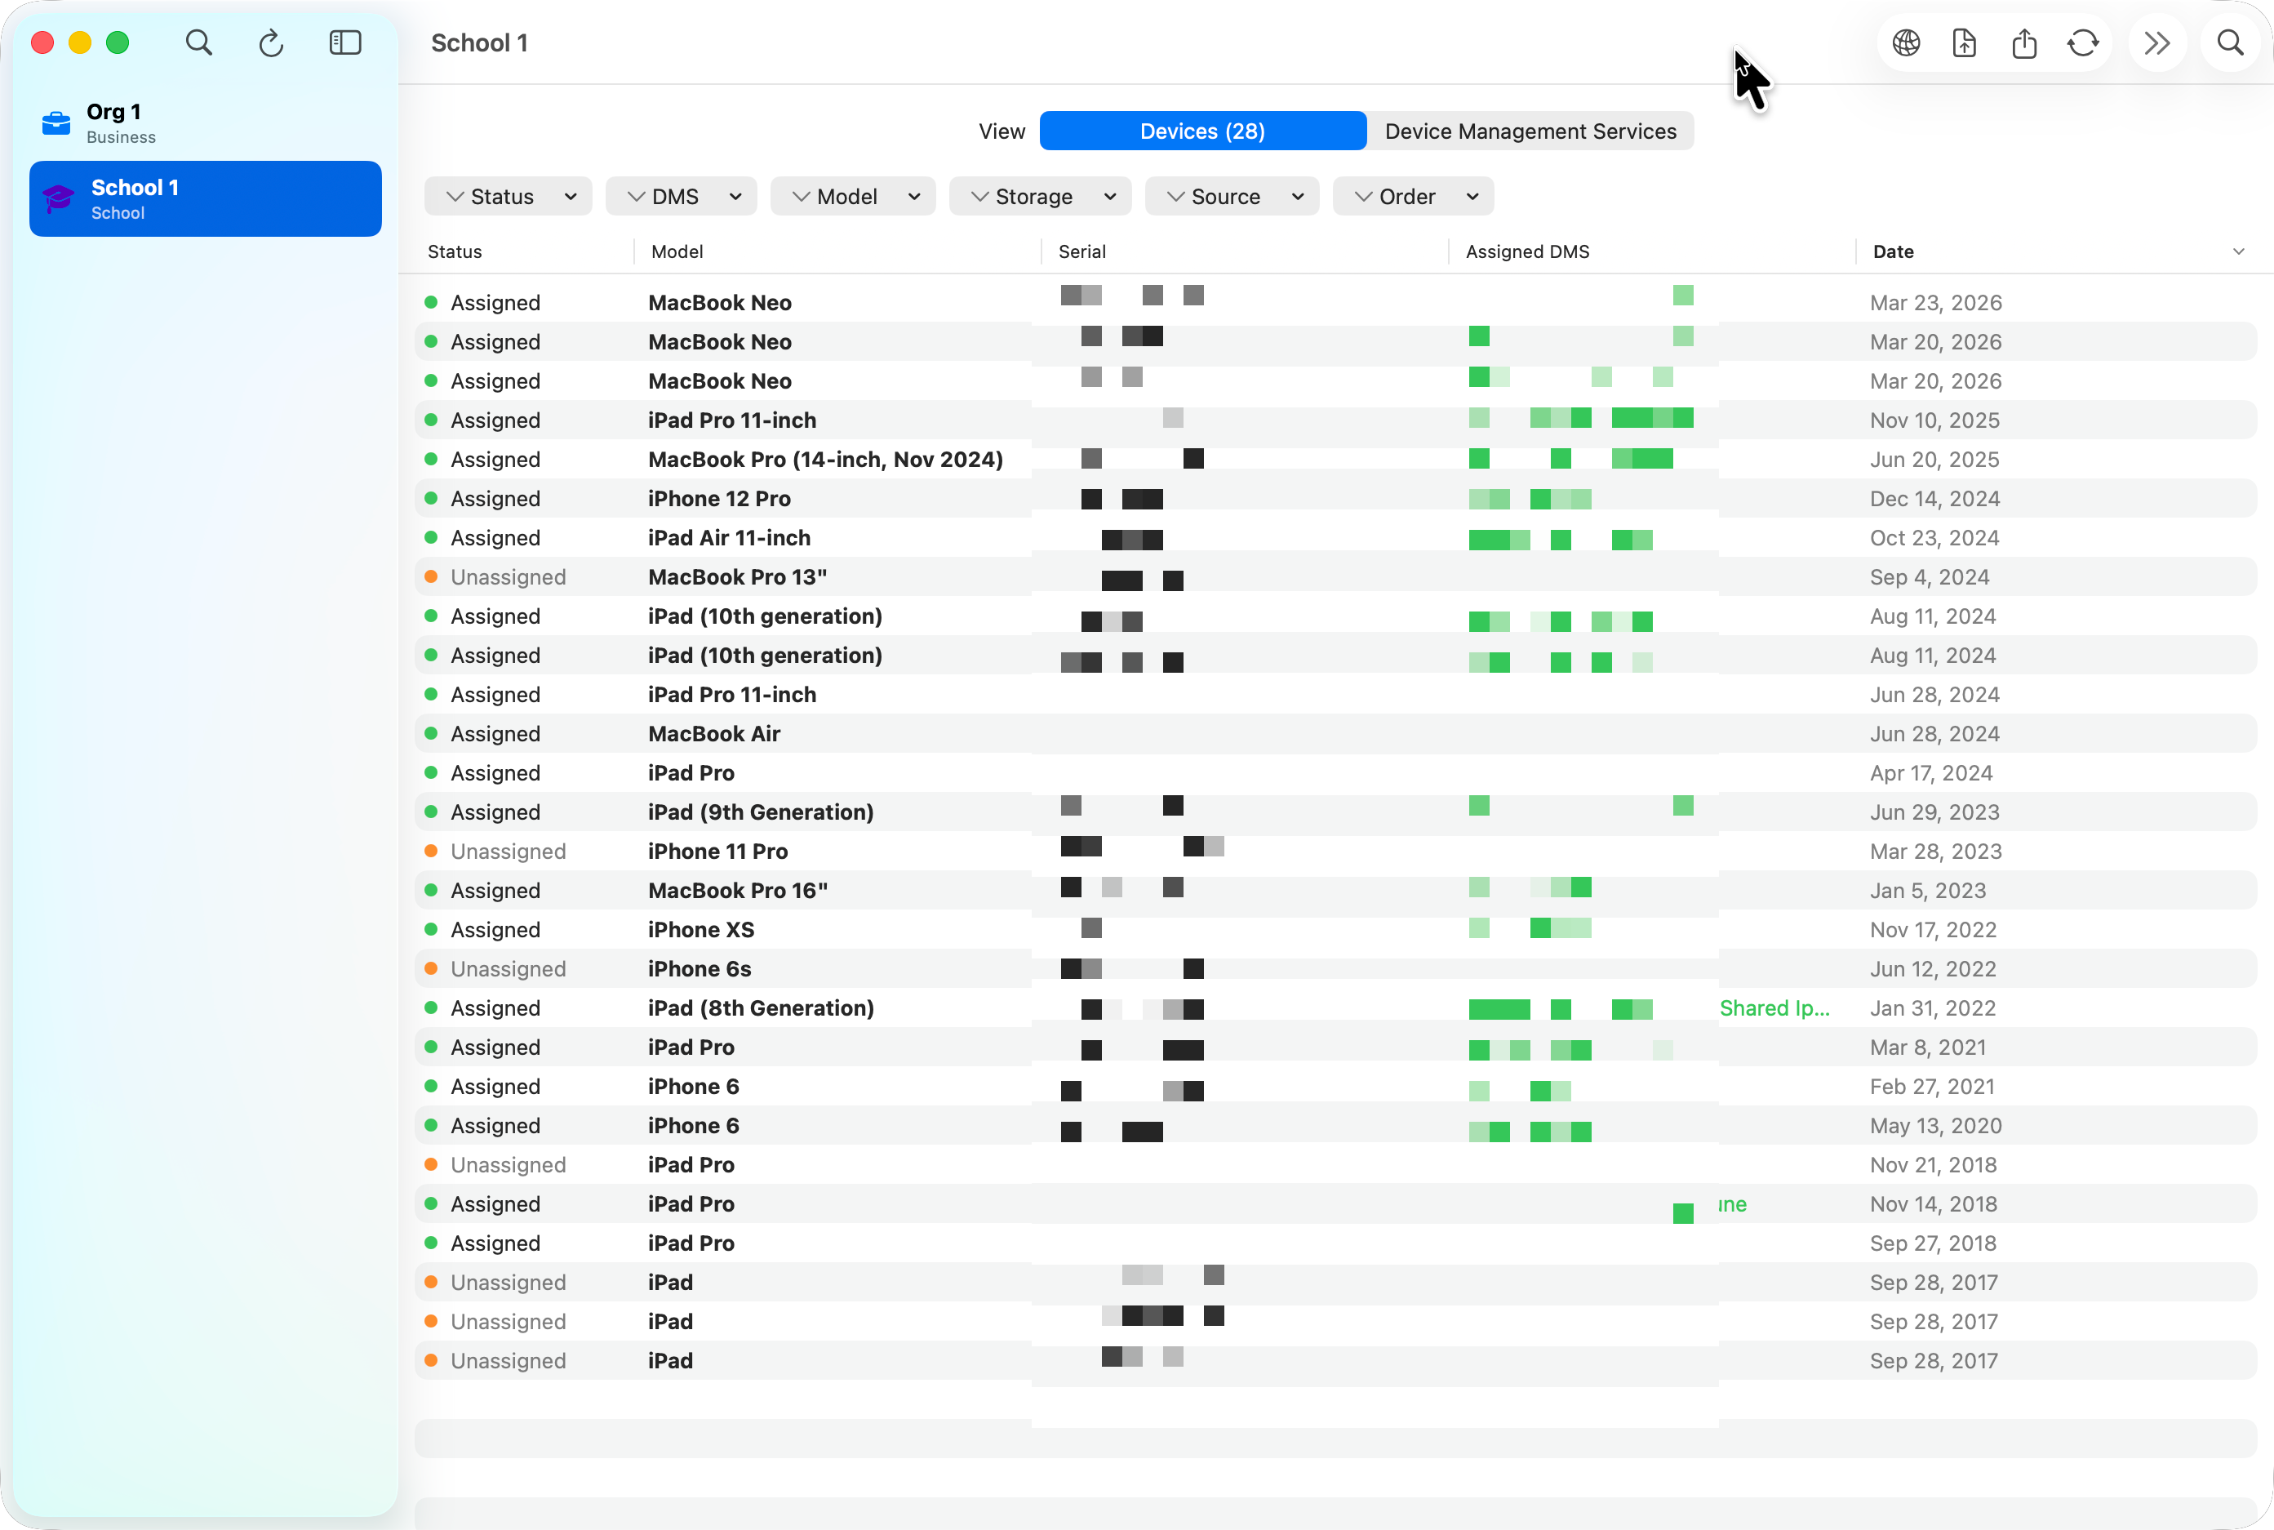2274x1530 pixels.
Task: Open the Model filter dropdown
Action: click(853, 196)
